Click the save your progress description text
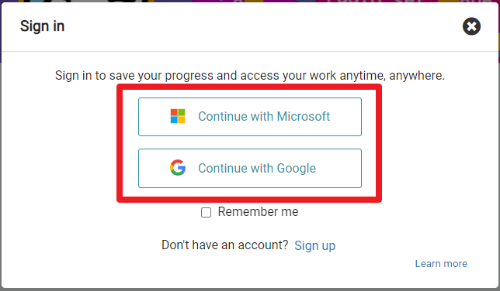Screen dimensions: 500x291 tap(250, 76)
